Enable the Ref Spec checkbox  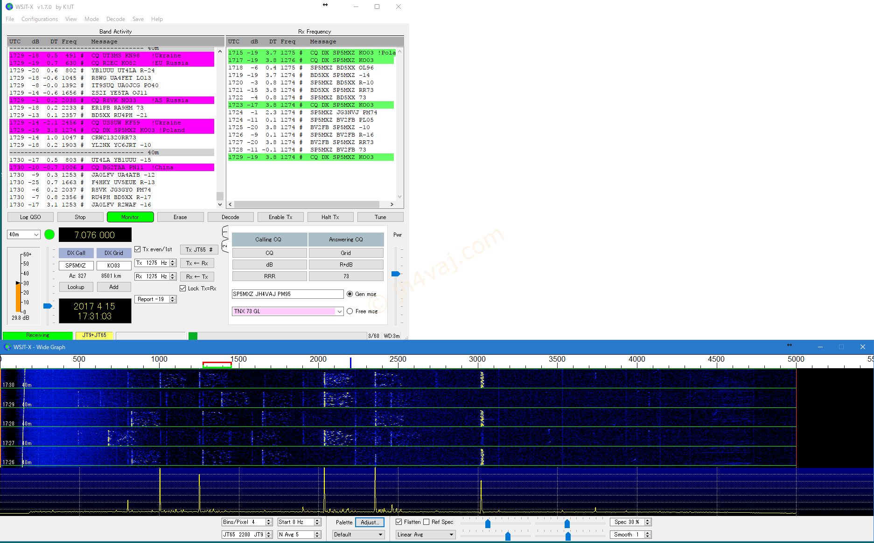coord(427,522)
